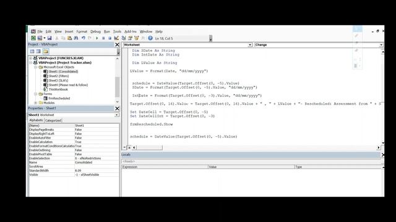Viewport: 396px width, 222px height.
Task: Select Sheet3 (SLA's) in project tree
Action: (x=58, y=81)
